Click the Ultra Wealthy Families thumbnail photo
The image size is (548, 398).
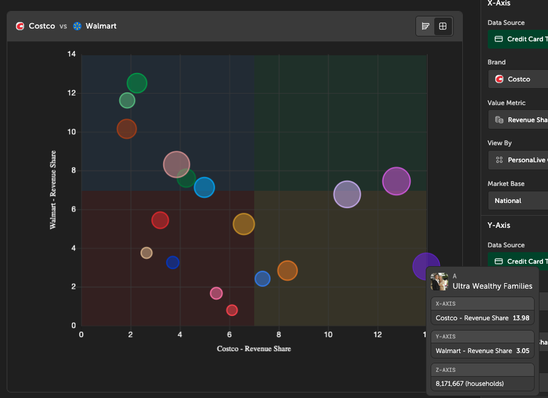tap(439, 282)
